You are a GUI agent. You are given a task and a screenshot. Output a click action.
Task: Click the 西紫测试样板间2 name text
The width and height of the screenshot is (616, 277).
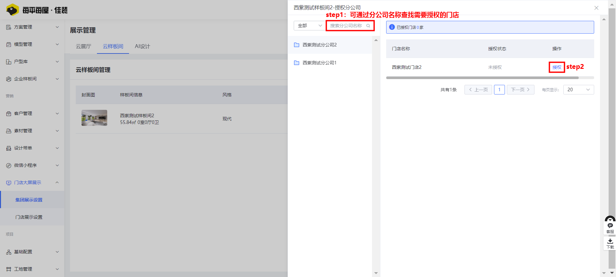[x=137, y=116]
